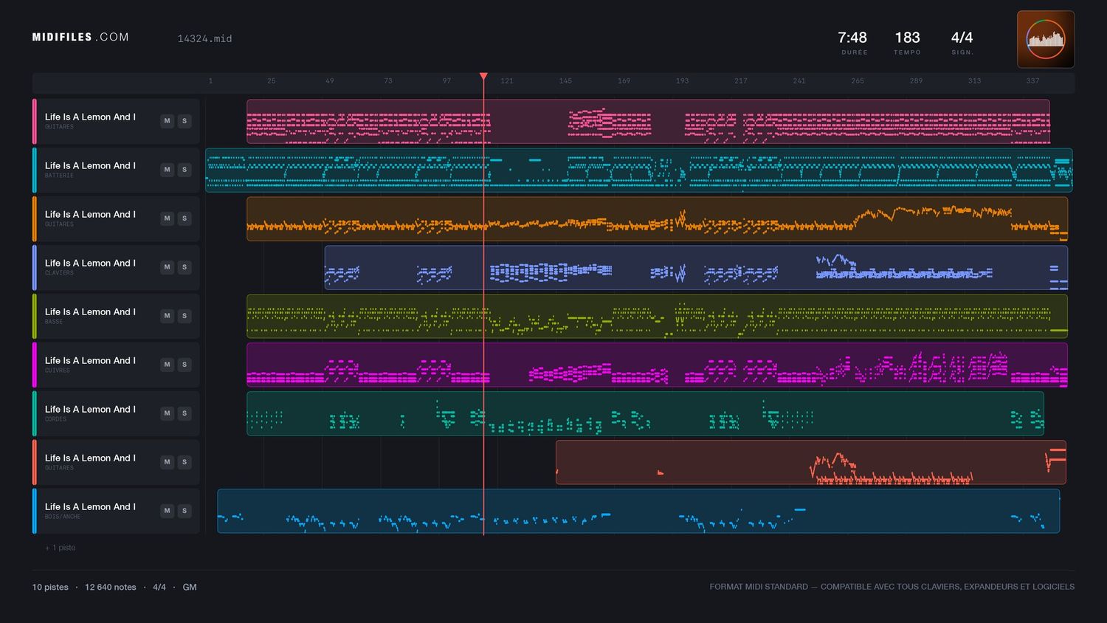Mute the orange GUITARES track

(168, 218)
